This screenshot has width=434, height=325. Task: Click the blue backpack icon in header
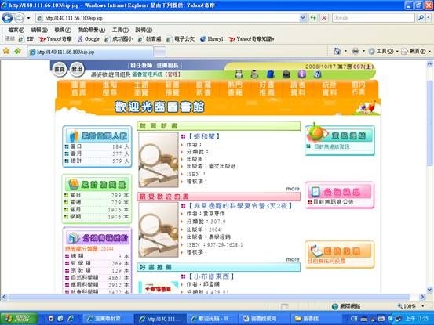point(271,74)
